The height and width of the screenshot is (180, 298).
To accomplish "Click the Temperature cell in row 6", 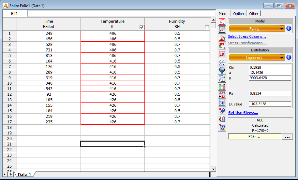I will click(112, 61).
